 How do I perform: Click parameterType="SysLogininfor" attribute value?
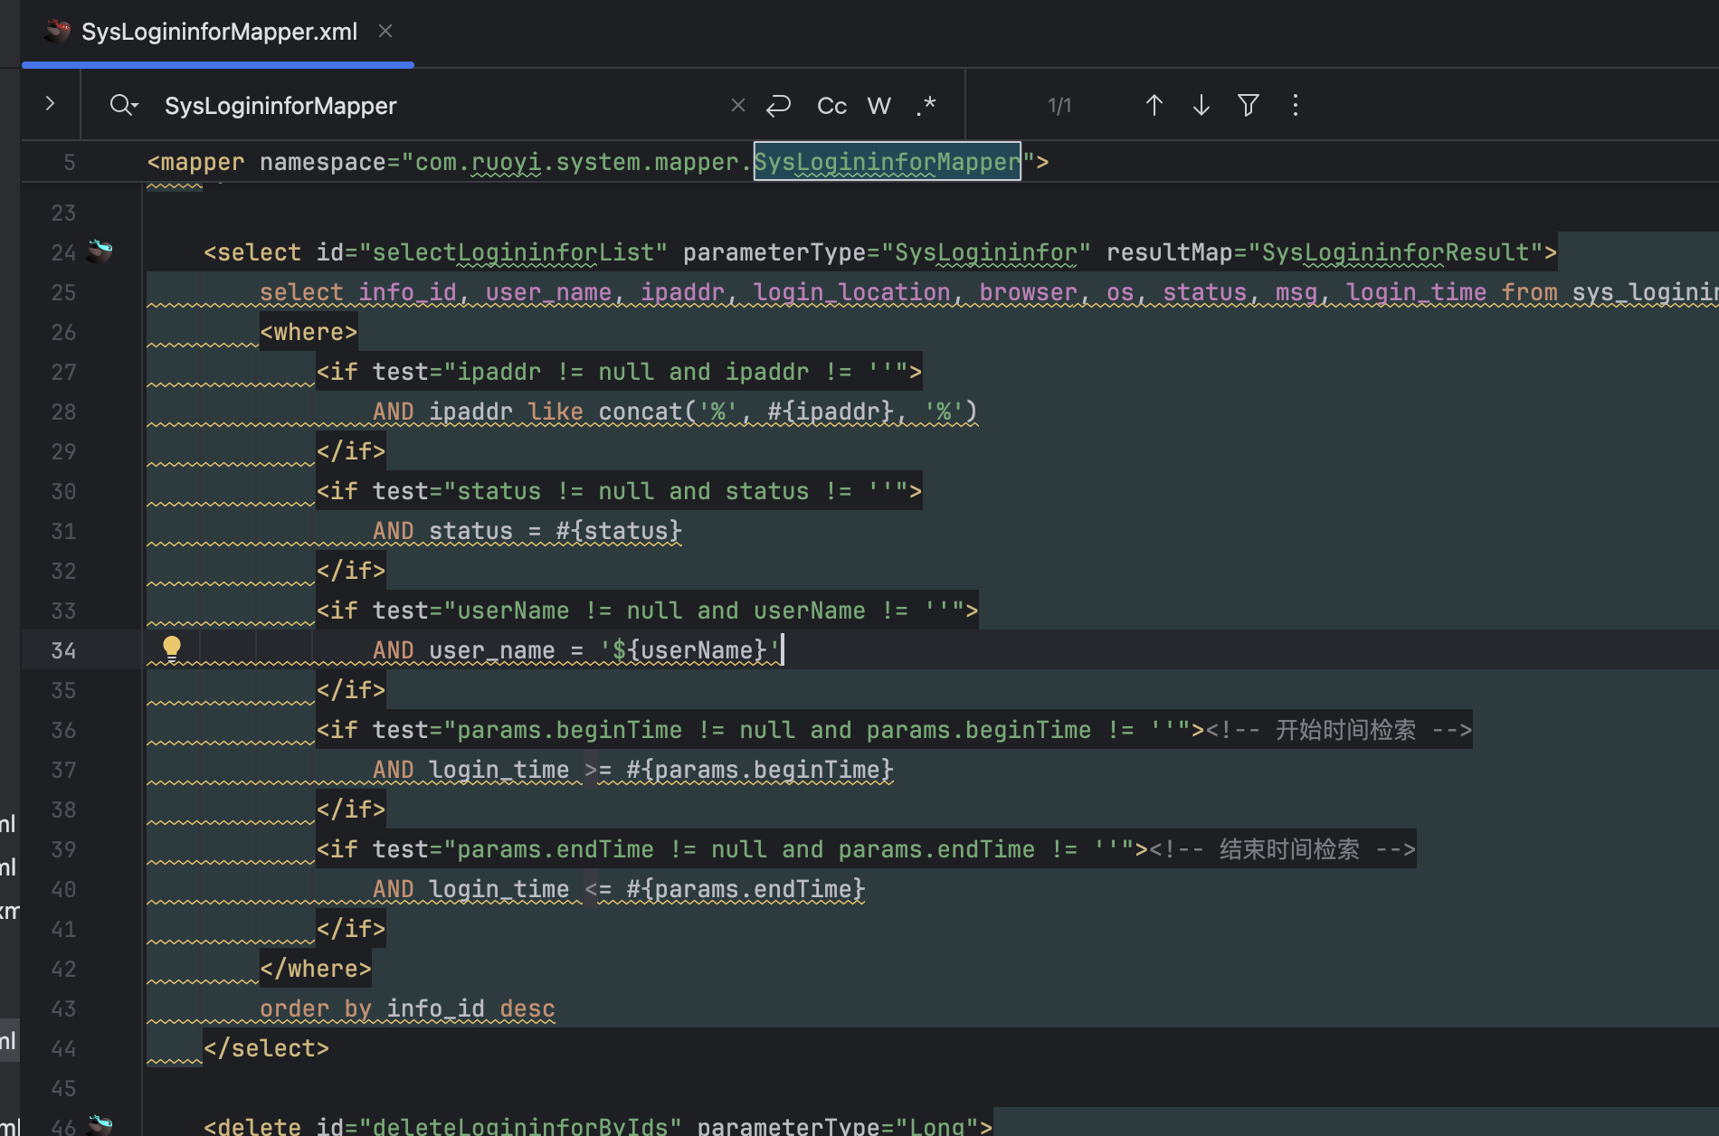pos(986,252)
